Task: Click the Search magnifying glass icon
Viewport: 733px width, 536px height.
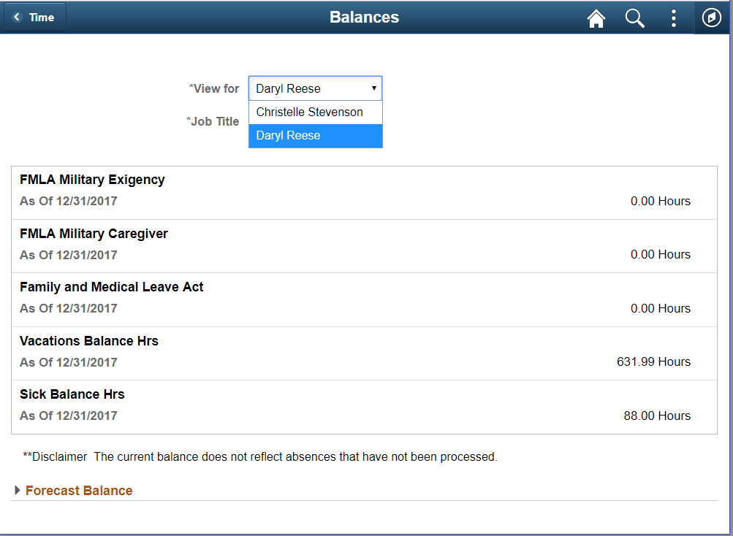Action: pos(634,18)
